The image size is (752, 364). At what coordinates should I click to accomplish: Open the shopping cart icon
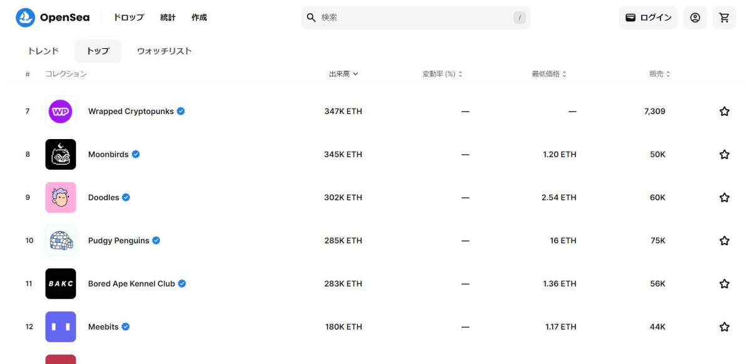tap(724, 18)
